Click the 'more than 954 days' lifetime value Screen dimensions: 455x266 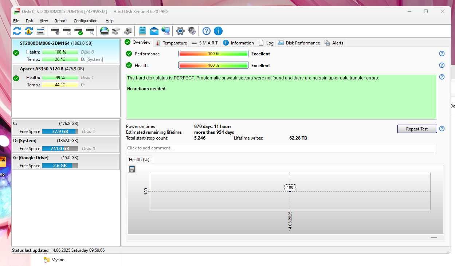[214, 132]
